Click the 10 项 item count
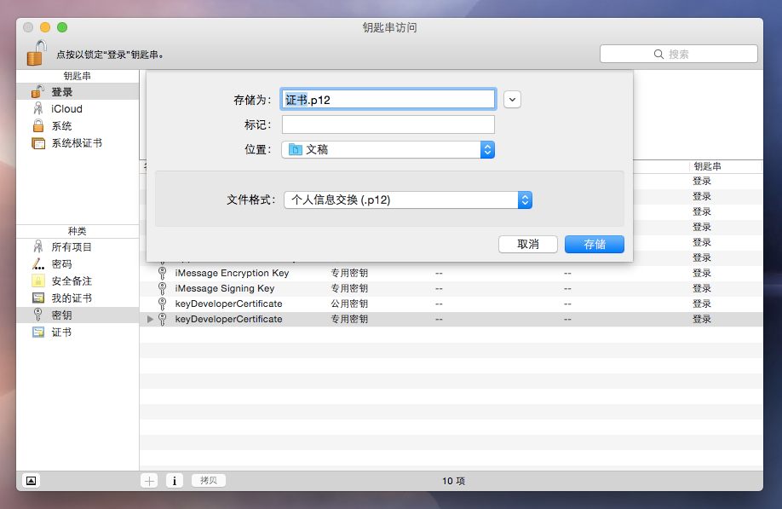This screenshot has width=782, height=509. [453, 481]
